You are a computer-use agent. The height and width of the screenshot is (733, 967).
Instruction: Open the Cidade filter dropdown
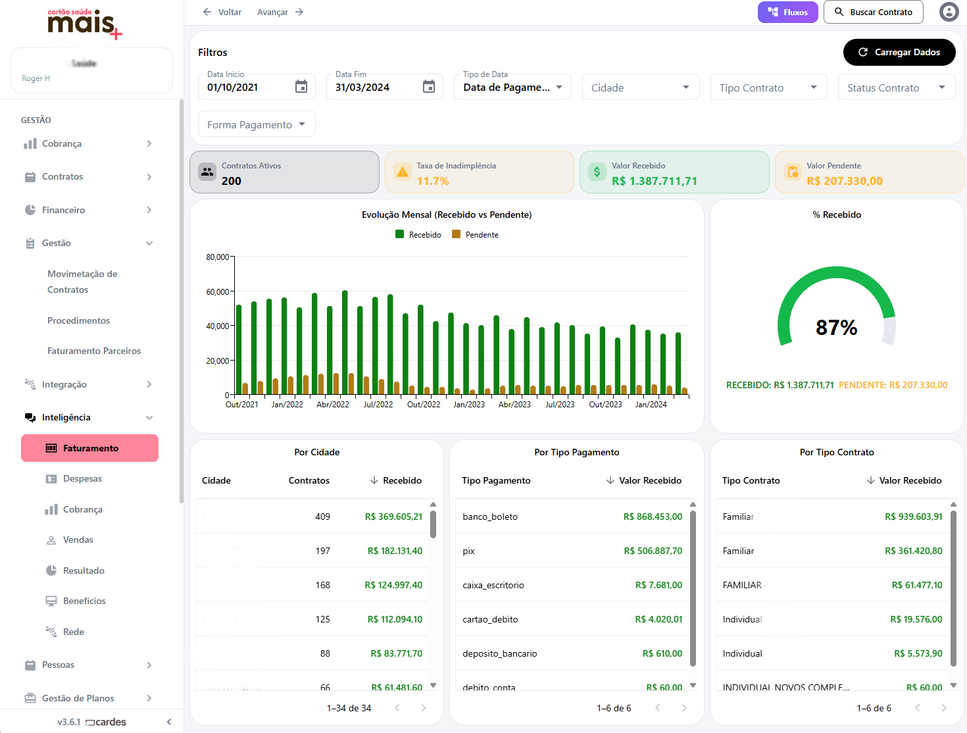coord(640,87)
